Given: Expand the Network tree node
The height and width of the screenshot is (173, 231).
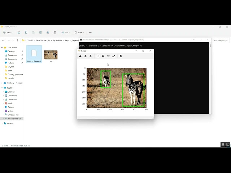Looking at the screenshot, I should (2, 123).
